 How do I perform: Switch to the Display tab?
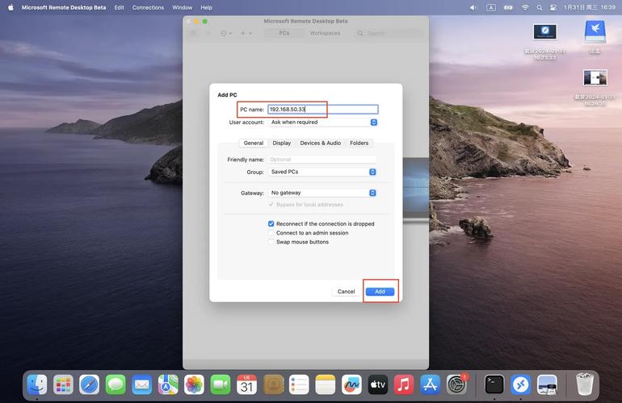point(281,143)
